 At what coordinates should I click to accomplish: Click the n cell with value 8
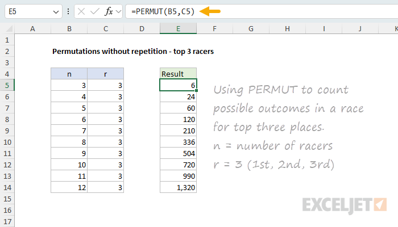point(69,142)
